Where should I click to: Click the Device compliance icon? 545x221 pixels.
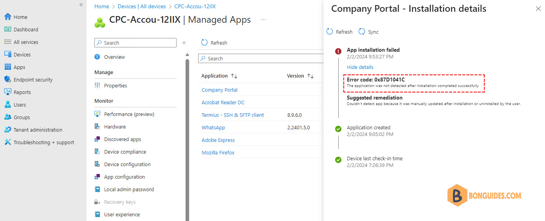pyautogui.click(x=97, y=152)
